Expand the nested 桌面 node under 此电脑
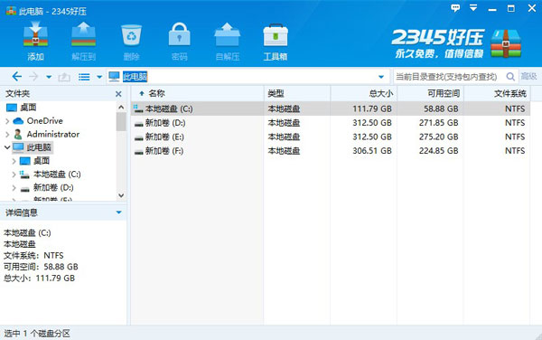The width and height of the screenshot is (542, 340). tap(14, 161)
